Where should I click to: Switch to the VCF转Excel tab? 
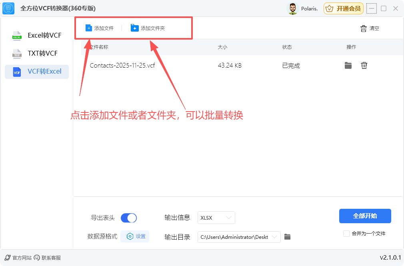[36, 71]
